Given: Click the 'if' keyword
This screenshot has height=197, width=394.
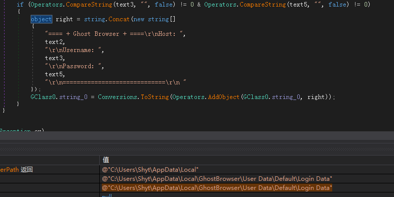Looking at the screenshot, I should pos(20,5).
